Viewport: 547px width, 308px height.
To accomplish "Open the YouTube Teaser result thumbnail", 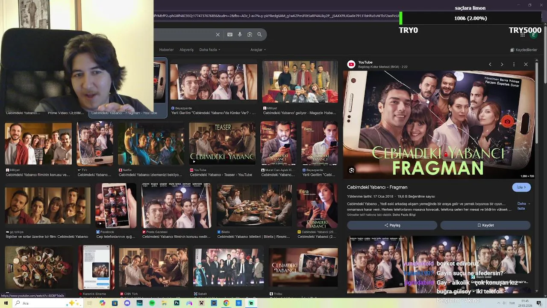I will [222, 144].
